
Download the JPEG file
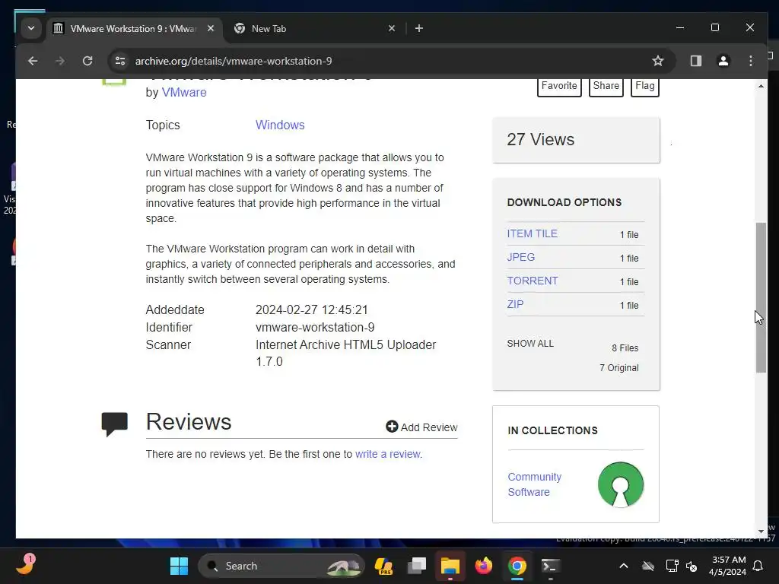pyautogui.click(x=520, y=257)
